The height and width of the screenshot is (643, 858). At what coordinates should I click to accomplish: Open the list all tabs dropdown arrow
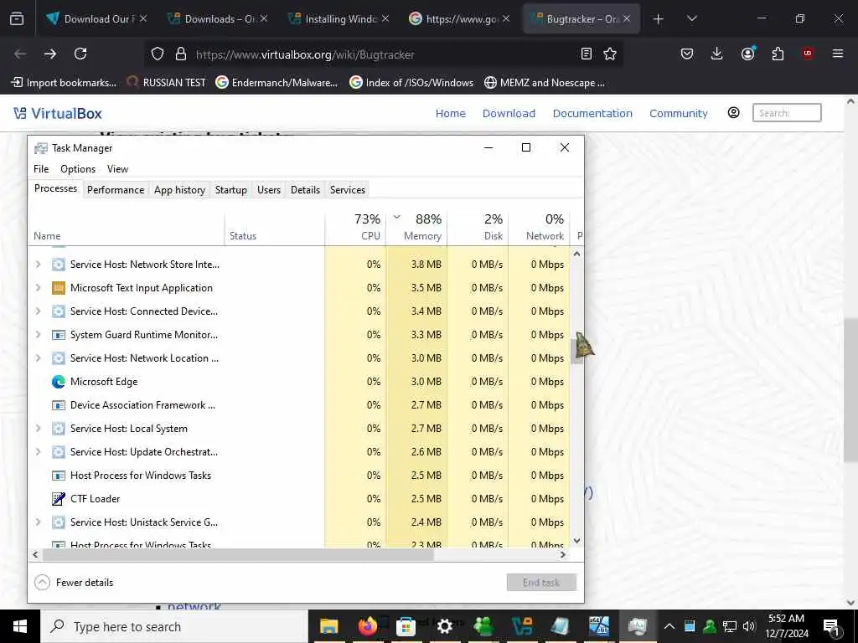691,19
